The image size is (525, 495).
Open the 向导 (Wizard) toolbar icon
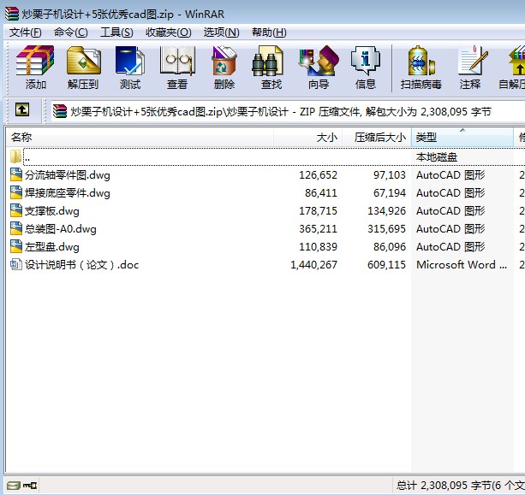[319, 61]
